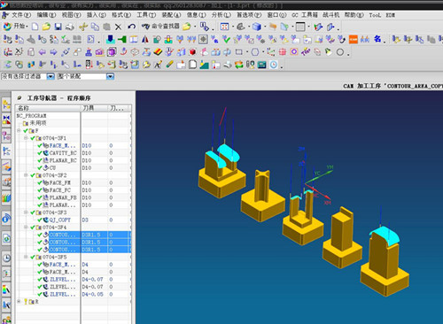Open the 文件(F) menu
Screen dimensions: 443x324
tap(20, 15)
